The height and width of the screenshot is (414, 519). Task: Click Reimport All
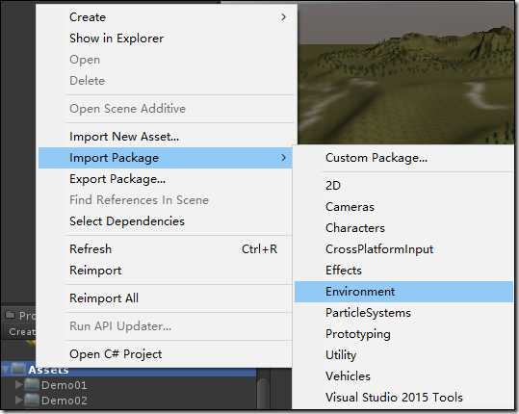click(x=104, y=298)
